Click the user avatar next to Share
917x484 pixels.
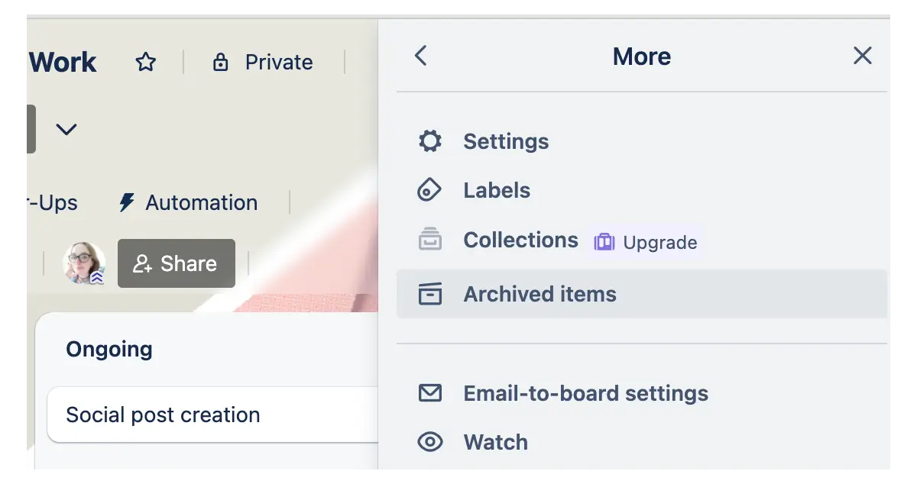84,263
